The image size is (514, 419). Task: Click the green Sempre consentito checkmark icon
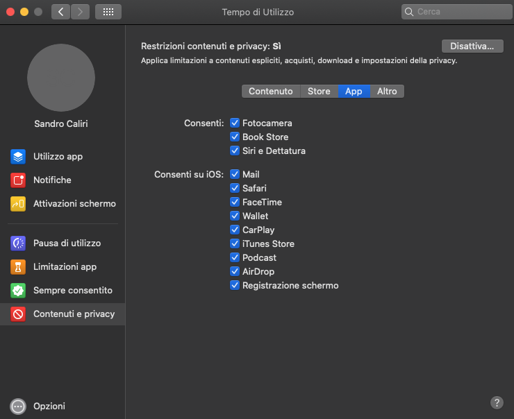click(x=18, y=291)
